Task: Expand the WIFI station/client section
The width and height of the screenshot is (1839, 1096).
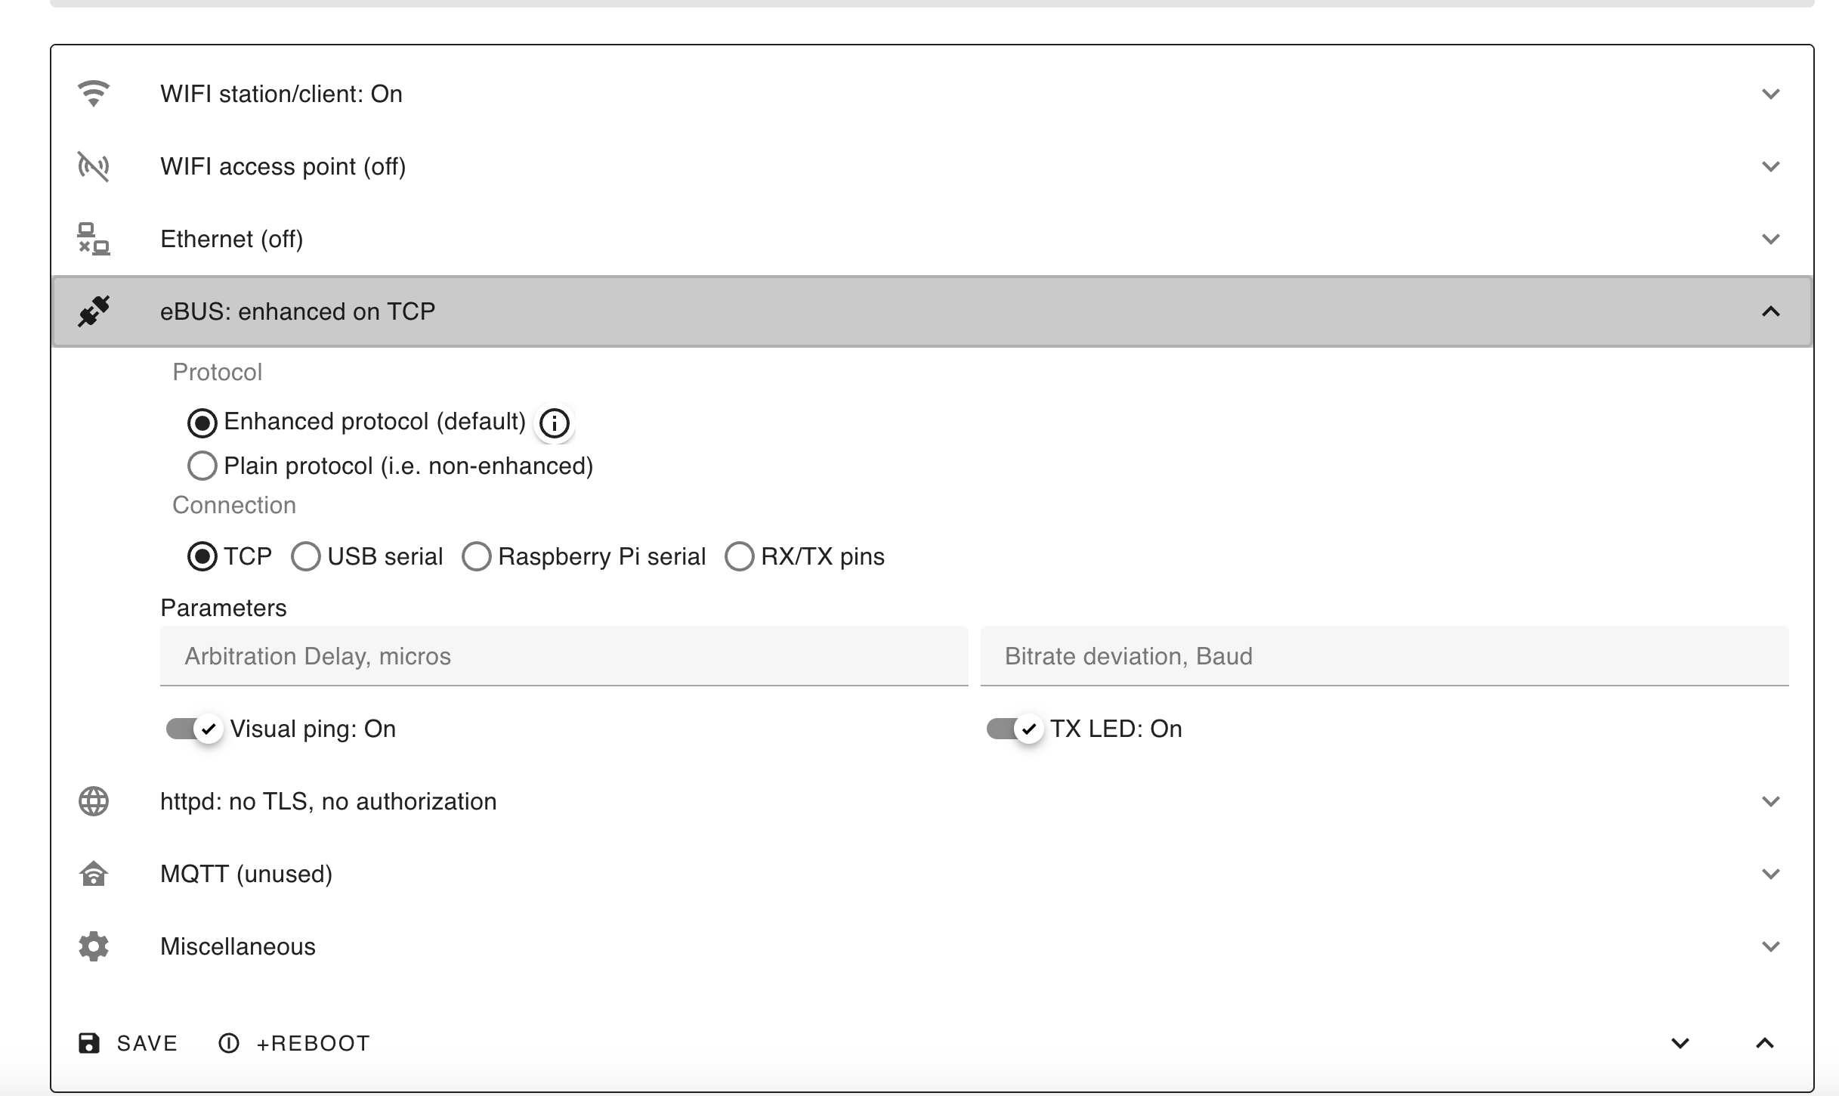Action: 1770,94
